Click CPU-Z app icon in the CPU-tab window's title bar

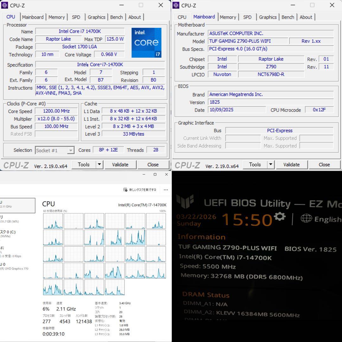[x=4, y=5]
